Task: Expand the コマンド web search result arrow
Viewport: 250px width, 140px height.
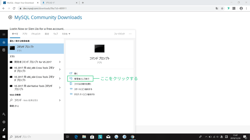Action: point(60,100)
